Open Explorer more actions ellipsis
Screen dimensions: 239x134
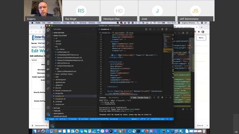click(x=93, y=29)
